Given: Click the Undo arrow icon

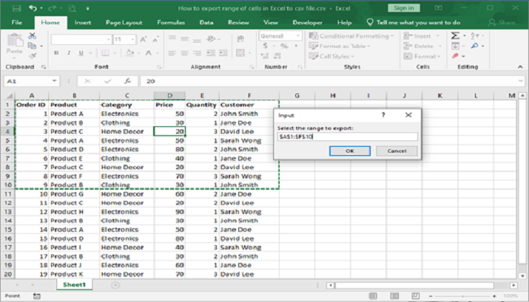Looking at the screenshot, I should pos(33,8).
